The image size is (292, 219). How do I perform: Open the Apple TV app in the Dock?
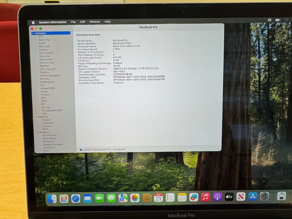(229, 197)
